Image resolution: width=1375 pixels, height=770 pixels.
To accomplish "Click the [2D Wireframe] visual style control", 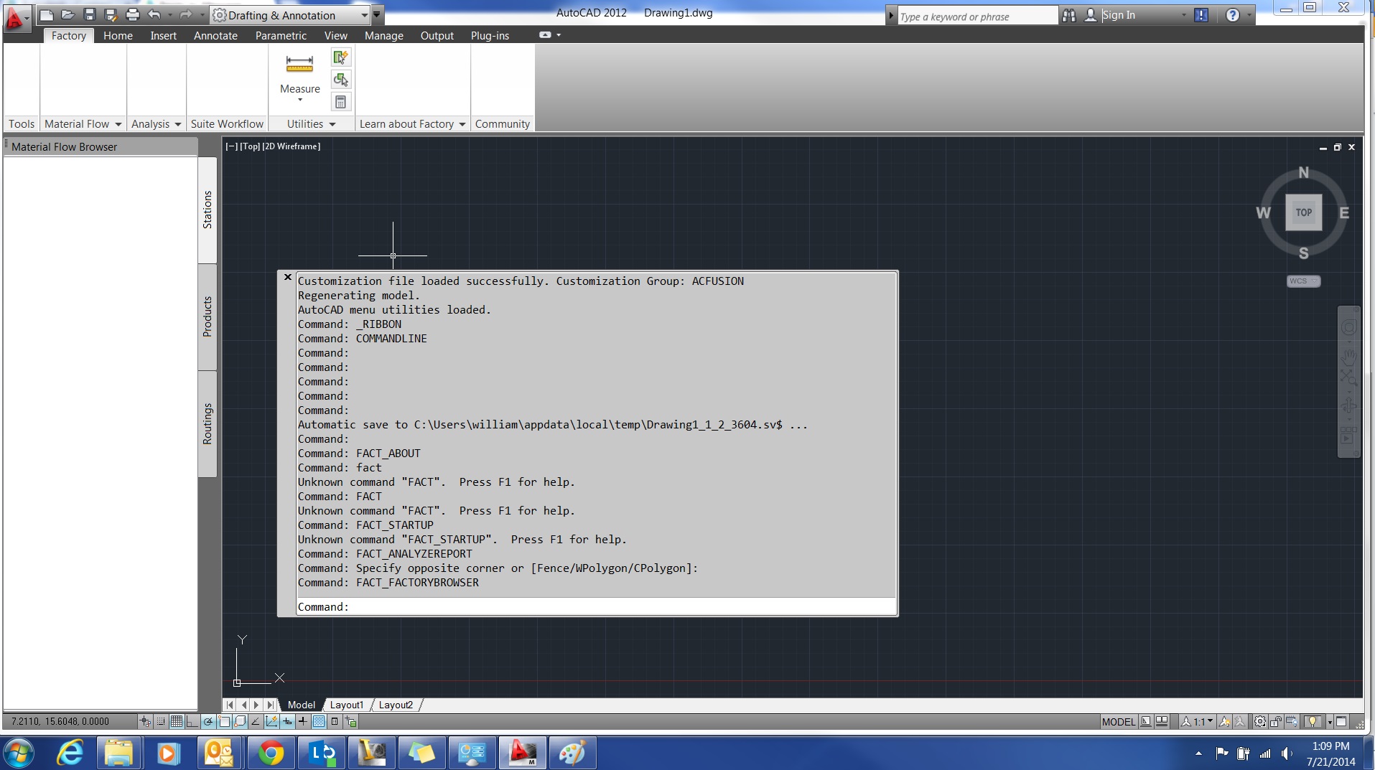I will [x=291, y=146].
